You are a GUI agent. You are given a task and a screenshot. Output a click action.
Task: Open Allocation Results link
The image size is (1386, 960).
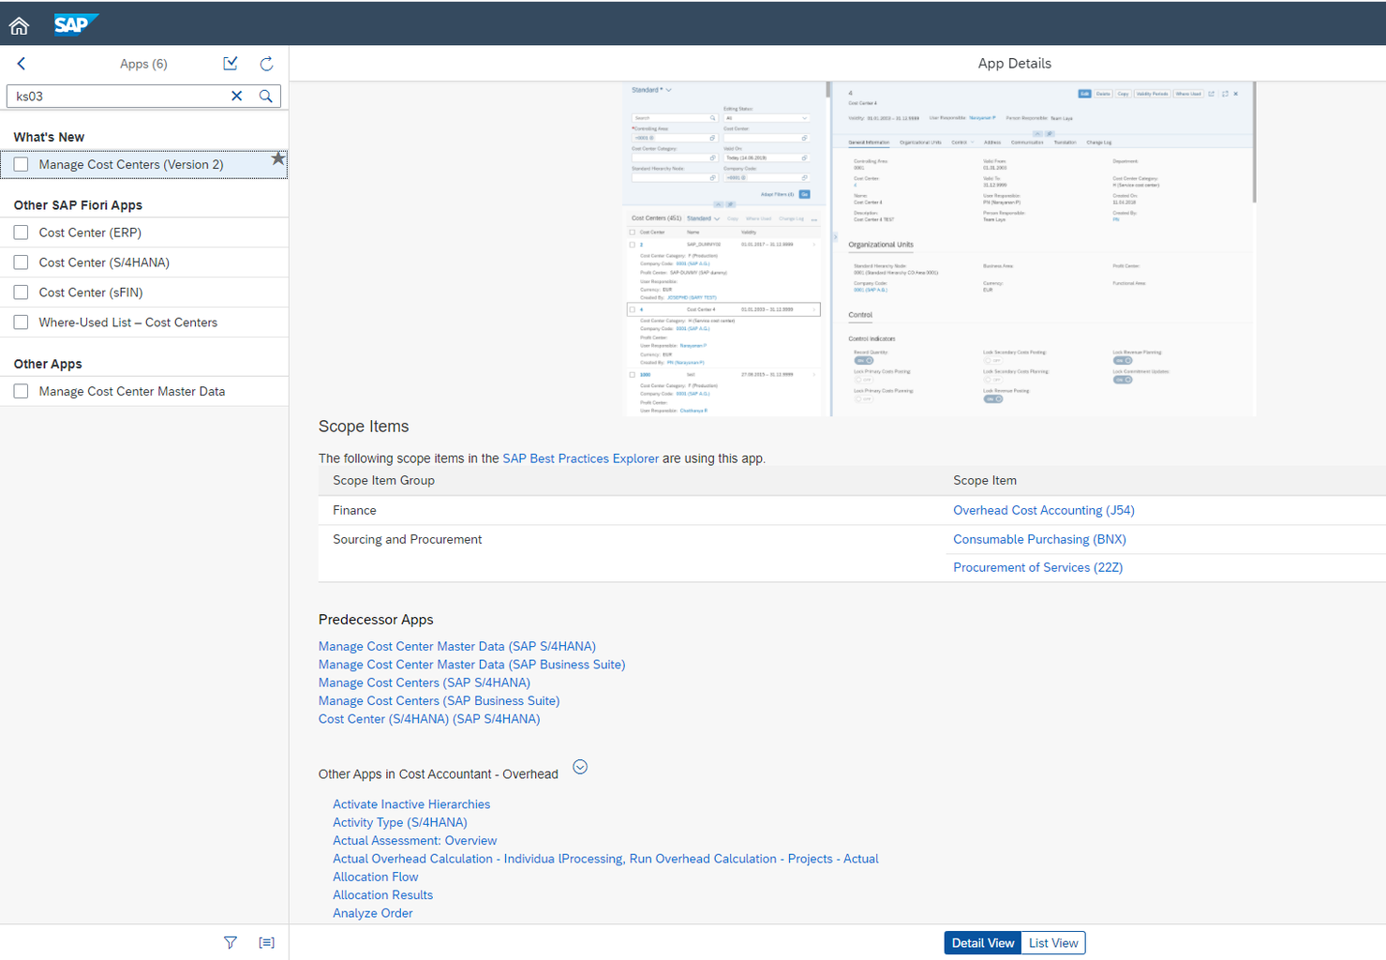tap(382, 894)
